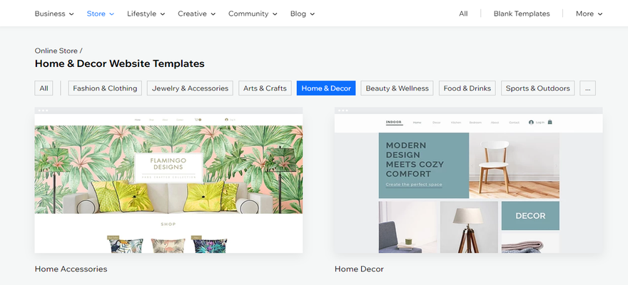Select the Home & Decor filter
The image size is (628, 285).
coord(326,88)
